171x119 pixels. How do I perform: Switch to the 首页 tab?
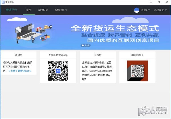(28, 10)
